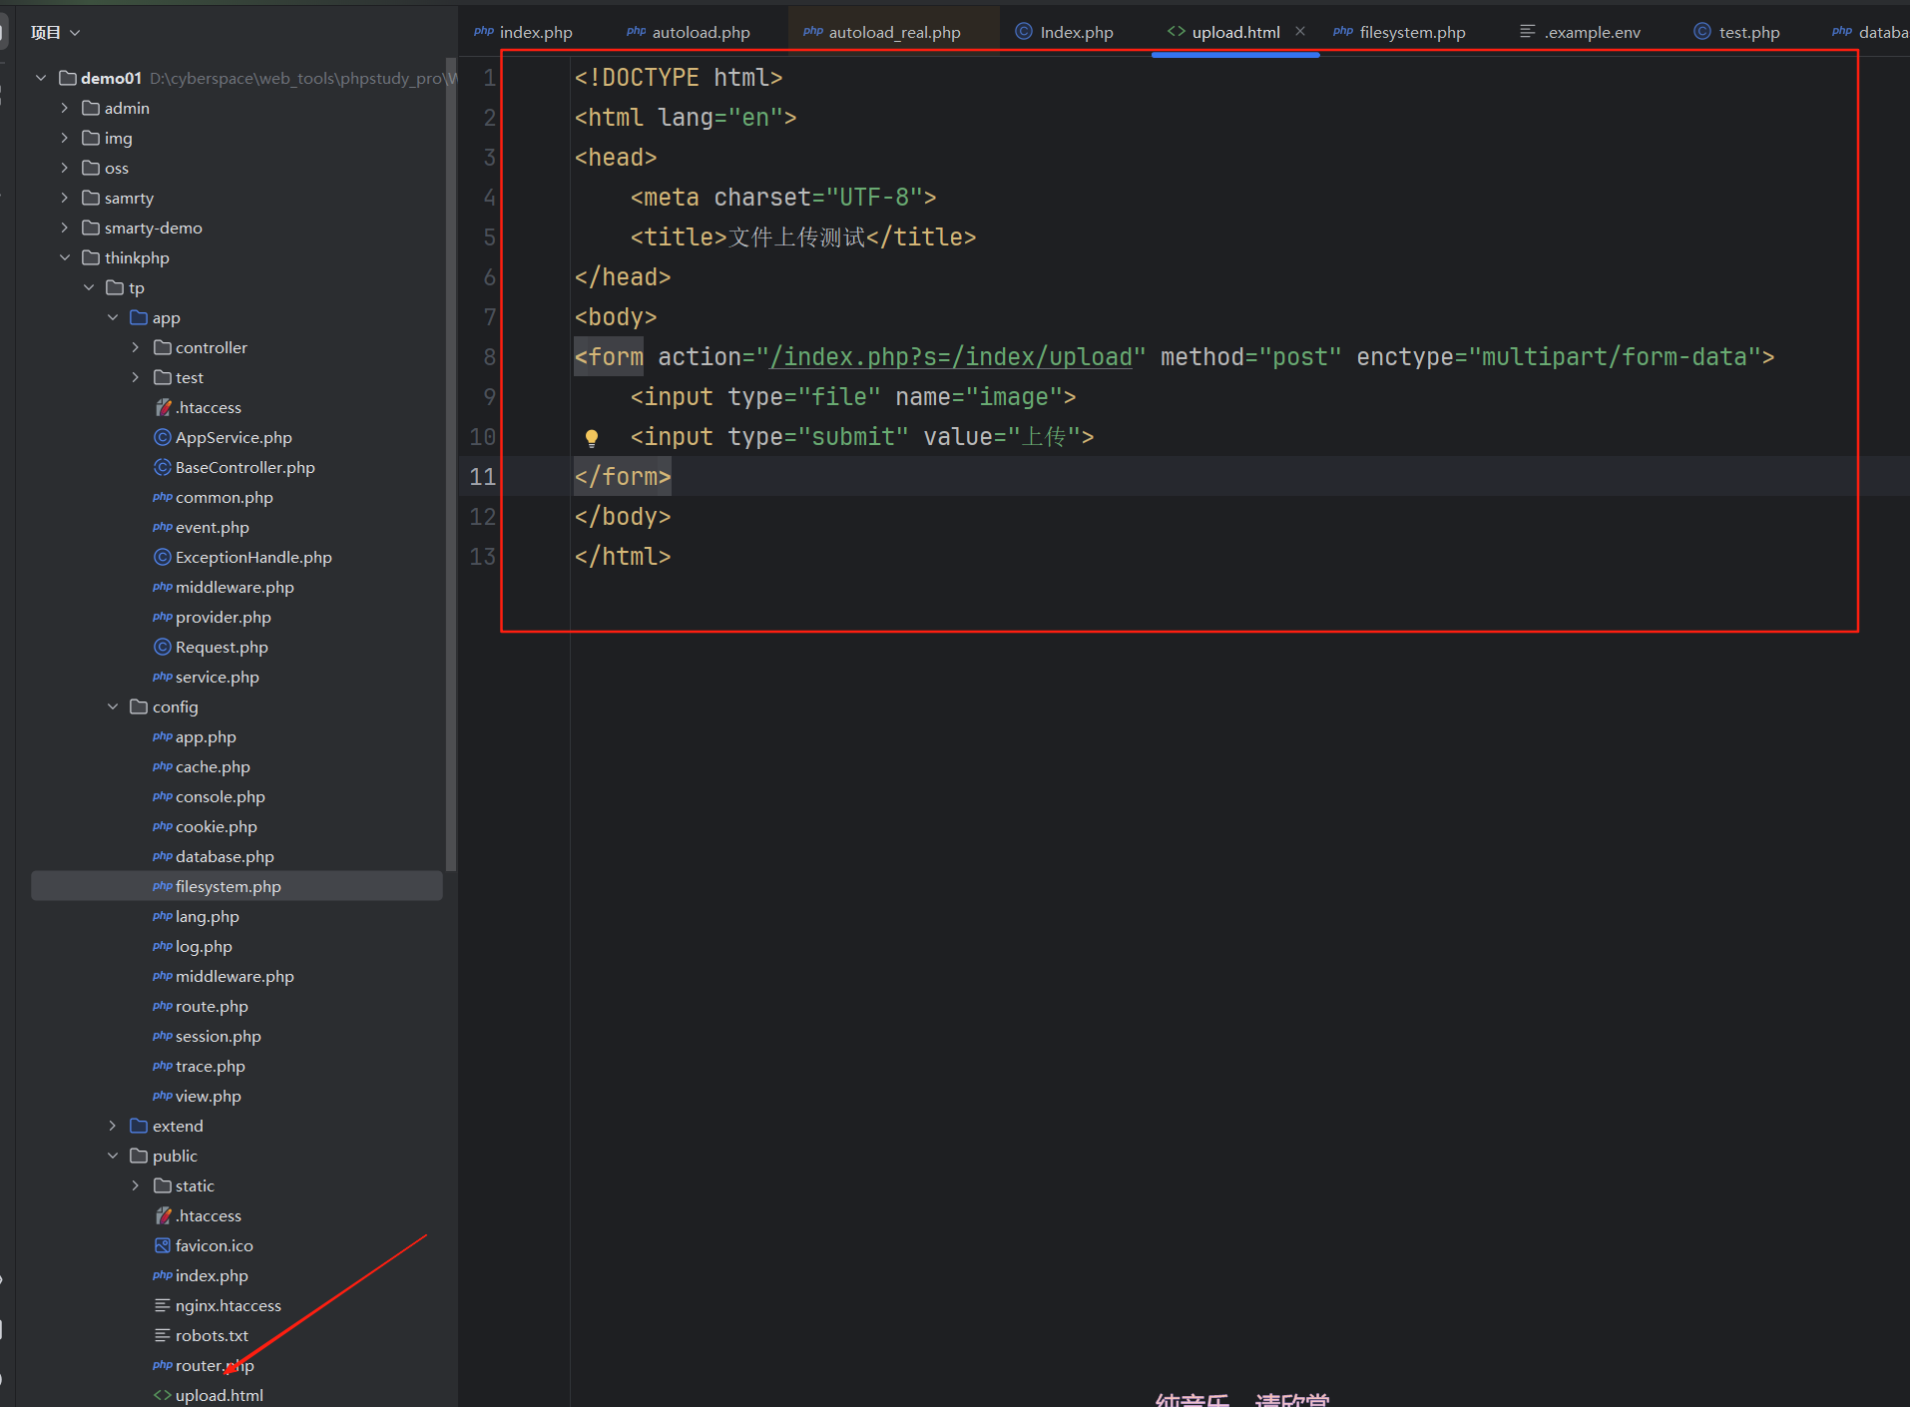1910x1407 pixels.
Task: Collapse the demo01 project root
Action: (x=41, y=78)
